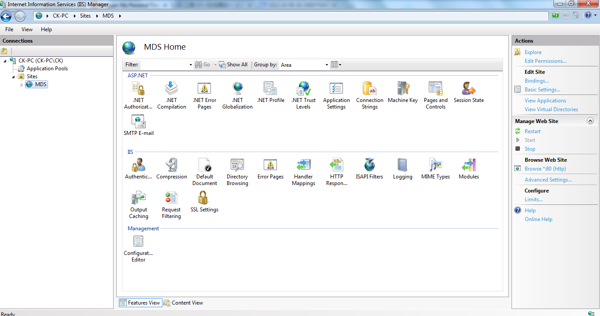Viewport: 600px width, 316px height.
Task: Click Advanced Settings link
Action: click(548, 180)
